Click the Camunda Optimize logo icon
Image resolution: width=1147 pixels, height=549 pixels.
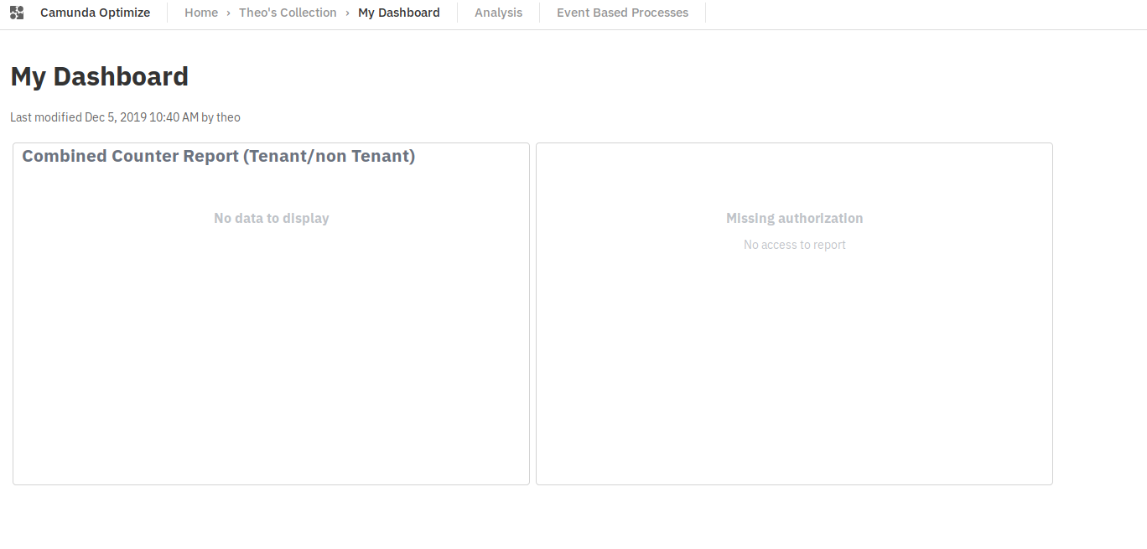pos(17,13)
